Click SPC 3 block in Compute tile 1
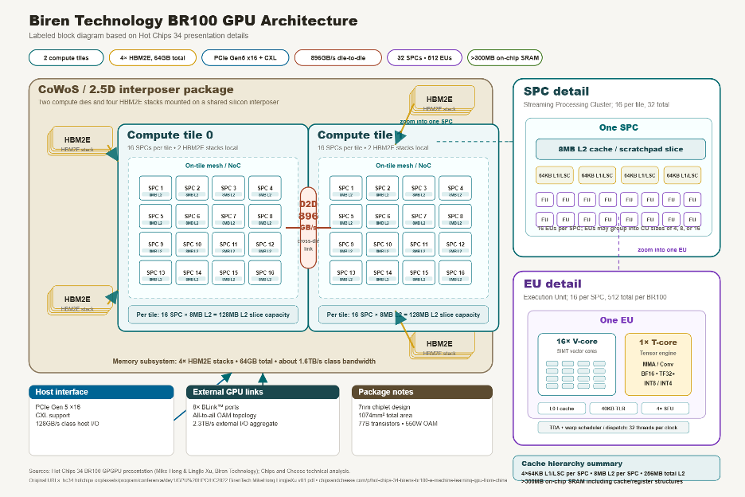The height and width of the screenshot is (497, 745). tap(419, 188)
